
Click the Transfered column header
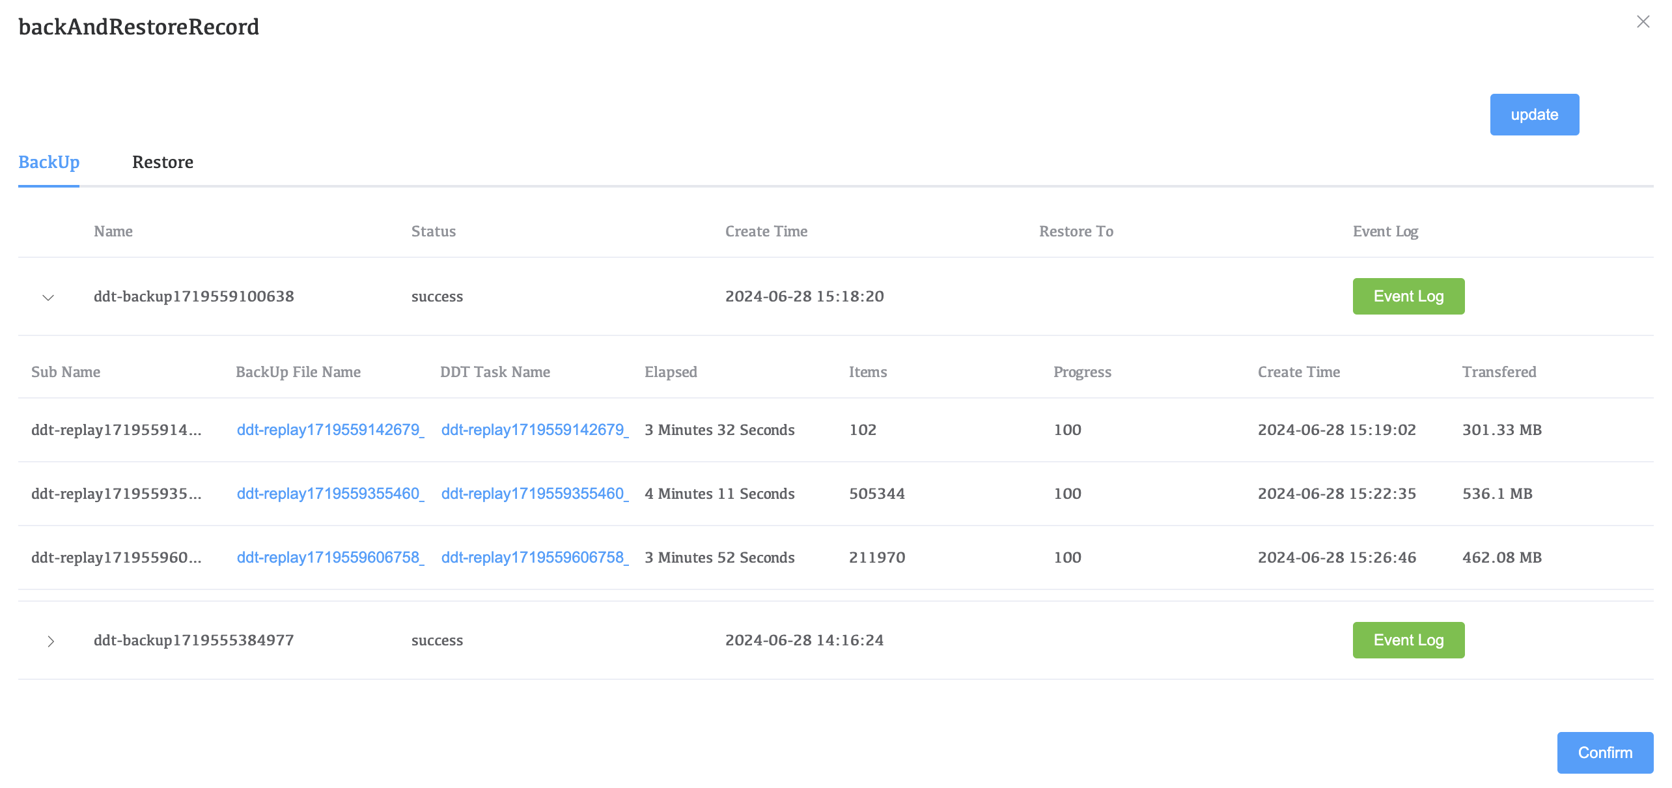point(1499,372)
